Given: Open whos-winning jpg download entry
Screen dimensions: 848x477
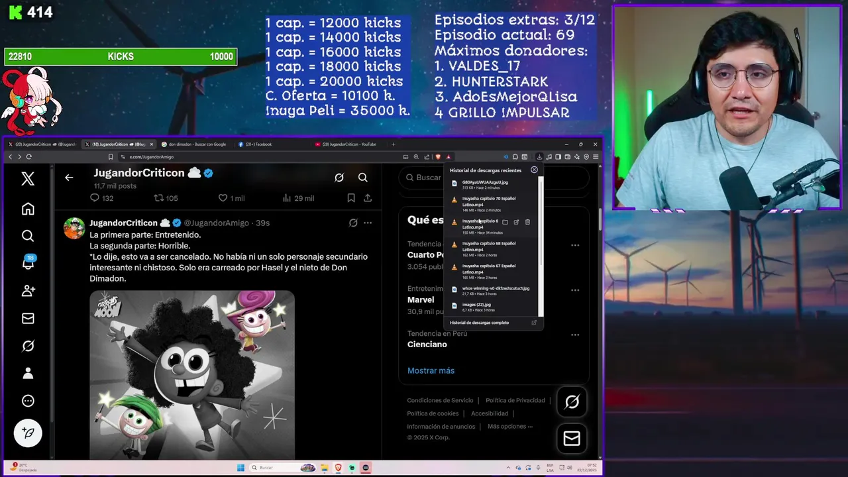Looking at the screenshot, I should [493, 291].
